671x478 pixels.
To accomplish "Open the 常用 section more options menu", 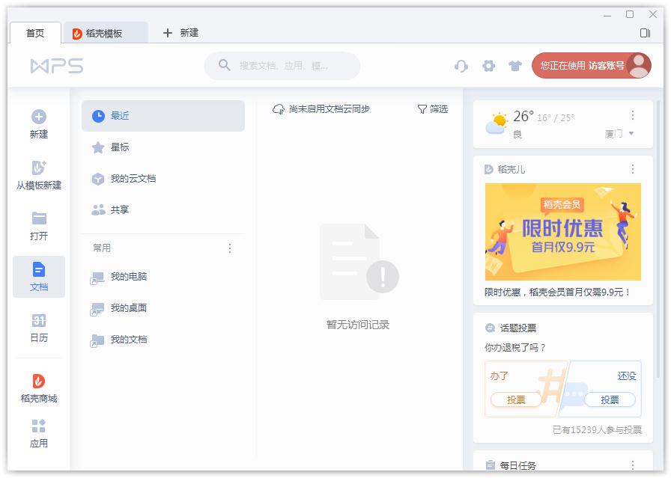I will (x=230, y=248).
